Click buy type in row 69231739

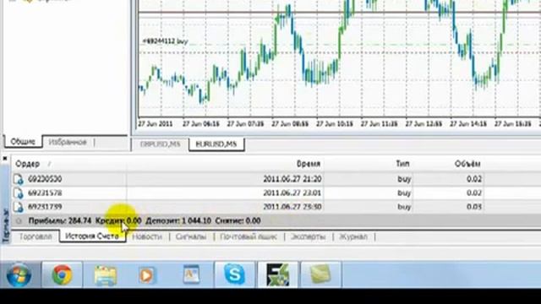click(x=404, y=207)
